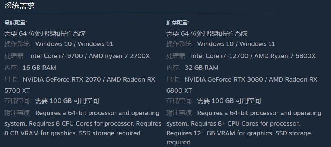This screenshot has width=331, height=147.
Task: Click the Intel Core i7-12700 processor line
Action: [253, 56]
